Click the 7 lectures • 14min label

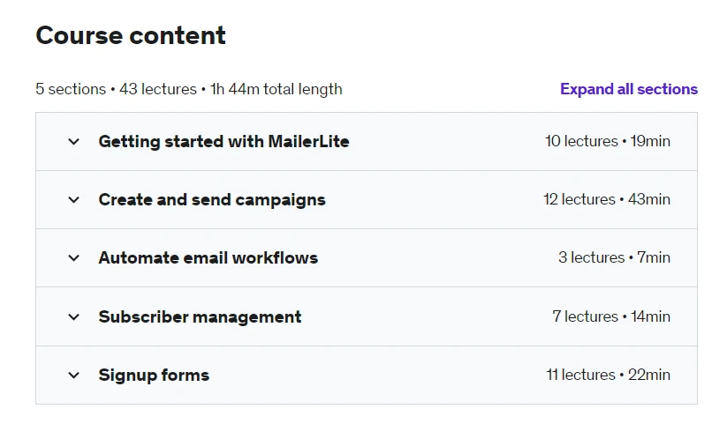(x=610, y=317)
